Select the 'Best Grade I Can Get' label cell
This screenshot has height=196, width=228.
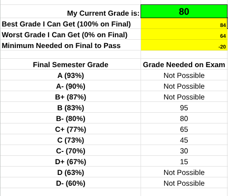pyautogui.click(x=70, y=24)
